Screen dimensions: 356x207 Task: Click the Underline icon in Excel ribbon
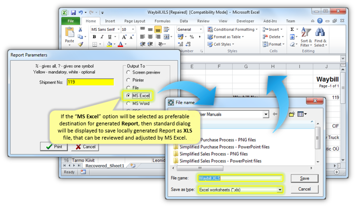(x=110, y=37)
